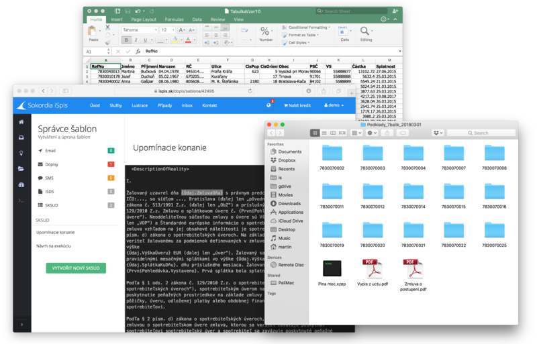Toggle Underline formatting in Excel
This screenshot has height=344, width=537.
145,40
